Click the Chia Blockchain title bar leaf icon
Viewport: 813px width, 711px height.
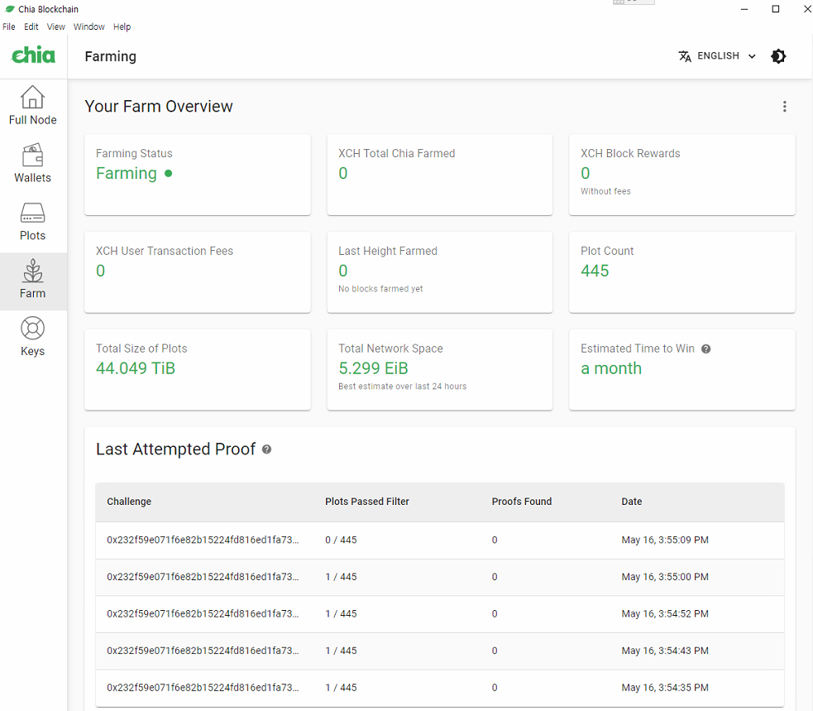9,9
